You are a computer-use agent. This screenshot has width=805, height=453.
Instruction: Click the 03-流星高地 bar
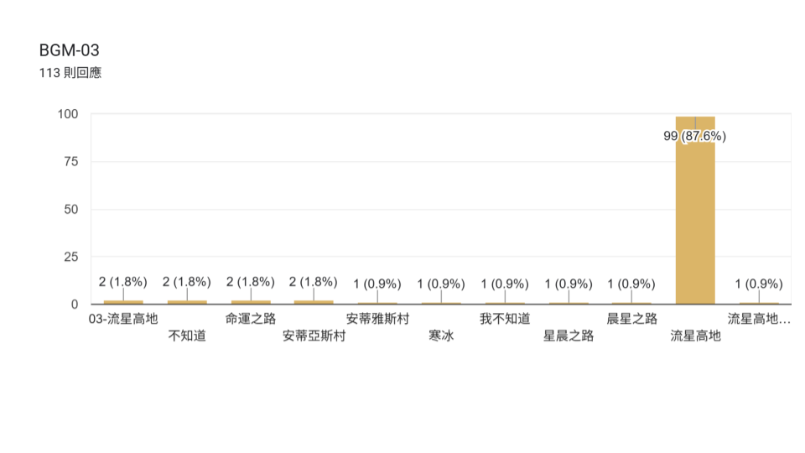(123, 302)
